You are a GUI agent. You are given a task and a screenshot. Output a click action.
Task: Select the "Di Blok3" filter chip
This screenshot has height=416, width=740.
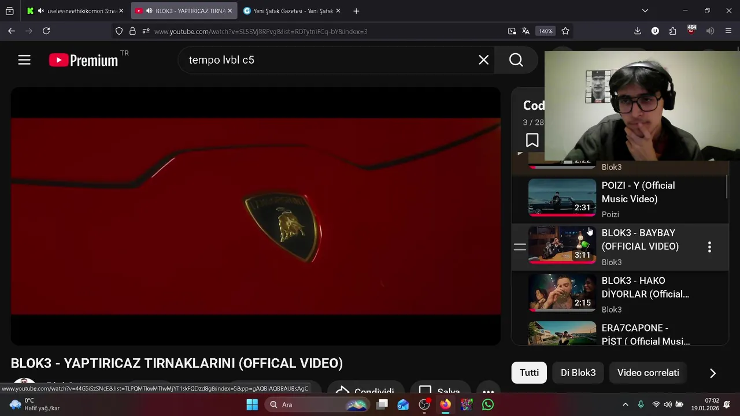click(578, 373)
